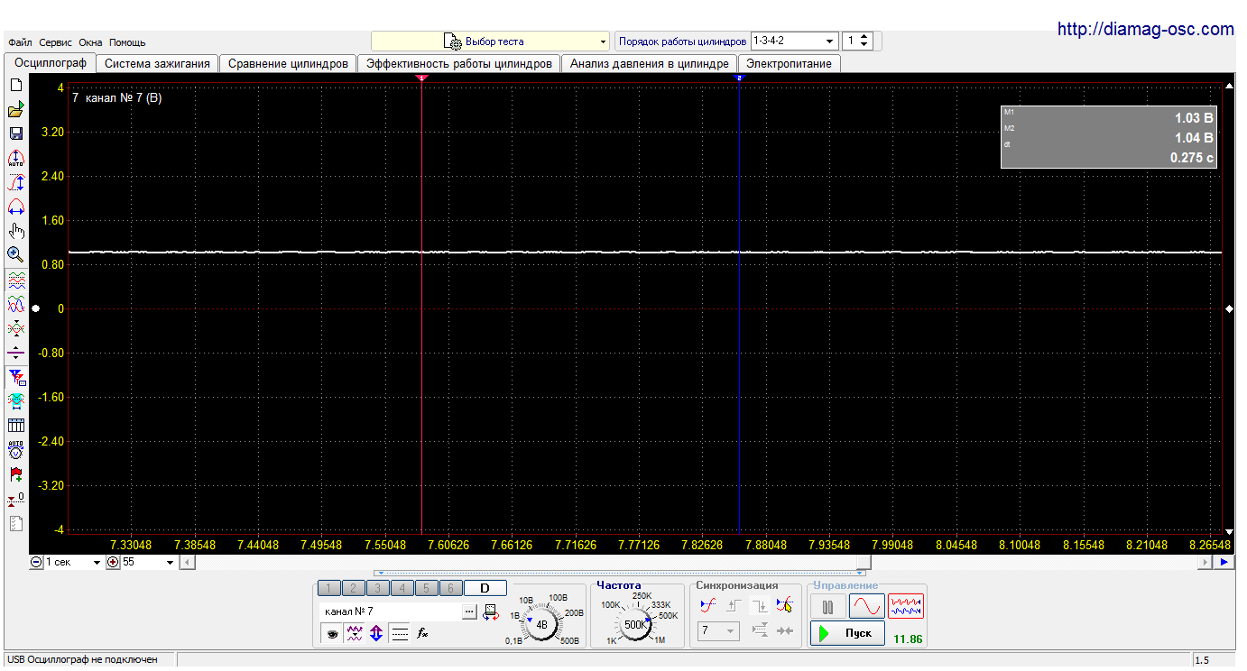Open saved oscillogram with folder icon
The width and height of the screenshot is (1247, 671).
click(15, 109)
